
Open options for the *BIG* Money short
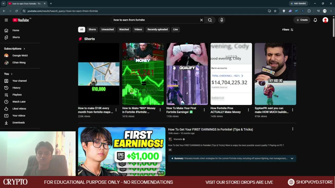coord(160,110)
